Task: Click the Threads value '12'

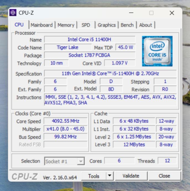Action: coord(167,161)
